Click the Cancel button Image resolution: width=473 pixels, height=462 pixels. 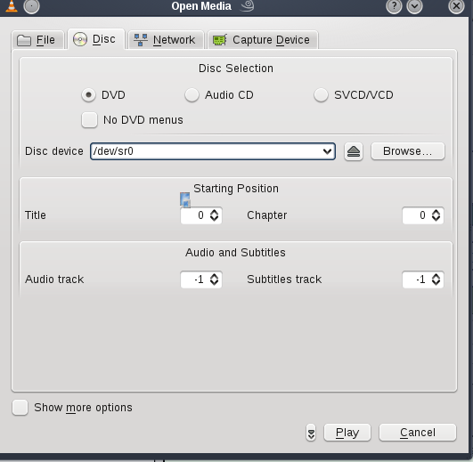(x=418, y=433)
